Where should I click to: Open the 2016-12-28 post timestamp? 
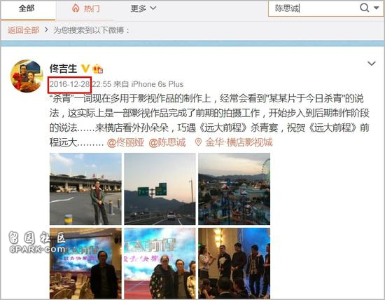coord(69,84)
